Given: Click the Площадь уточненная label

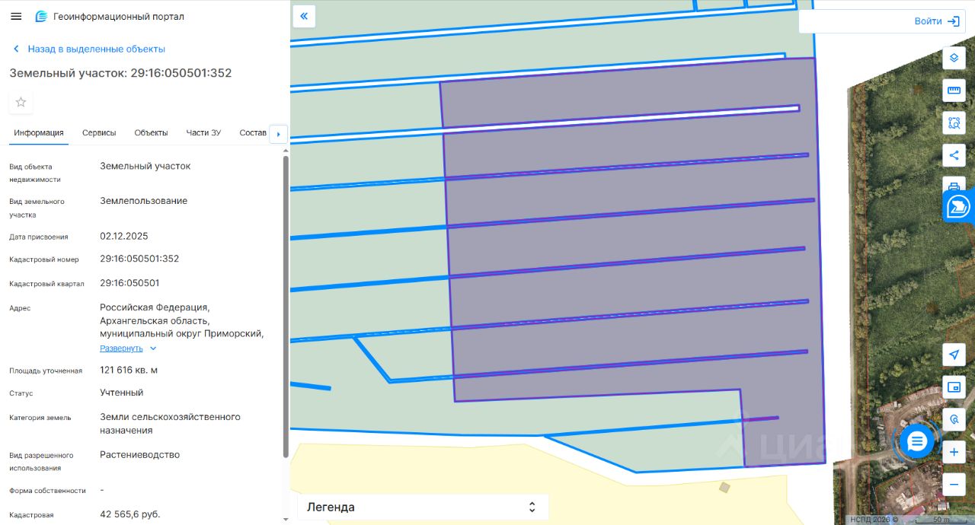Looking at the screenshot, I should coord(46,371).
